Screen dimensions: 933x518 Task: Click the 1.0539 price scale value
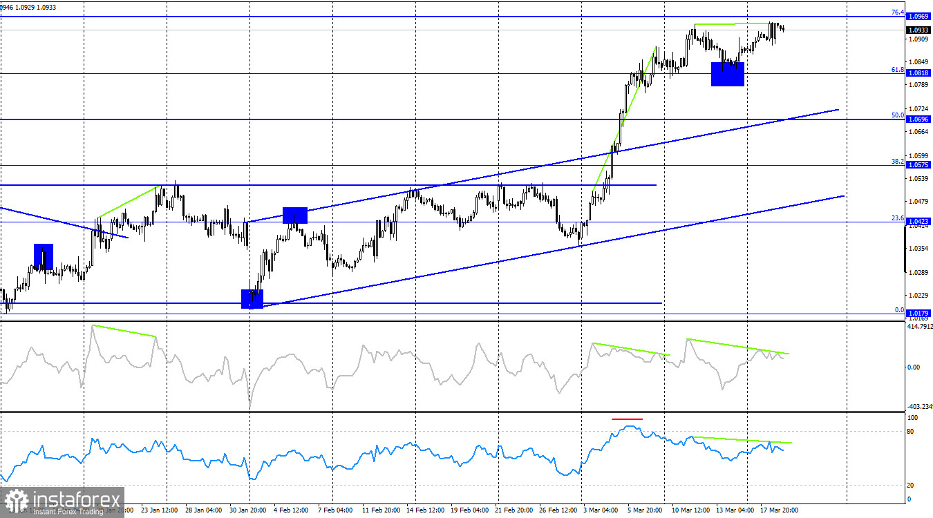pos(920,179)
